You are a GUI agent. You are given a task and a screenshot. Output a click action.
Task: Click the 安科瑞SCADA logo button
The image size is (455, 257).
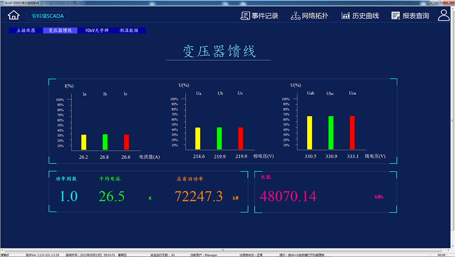coord(48,16)
